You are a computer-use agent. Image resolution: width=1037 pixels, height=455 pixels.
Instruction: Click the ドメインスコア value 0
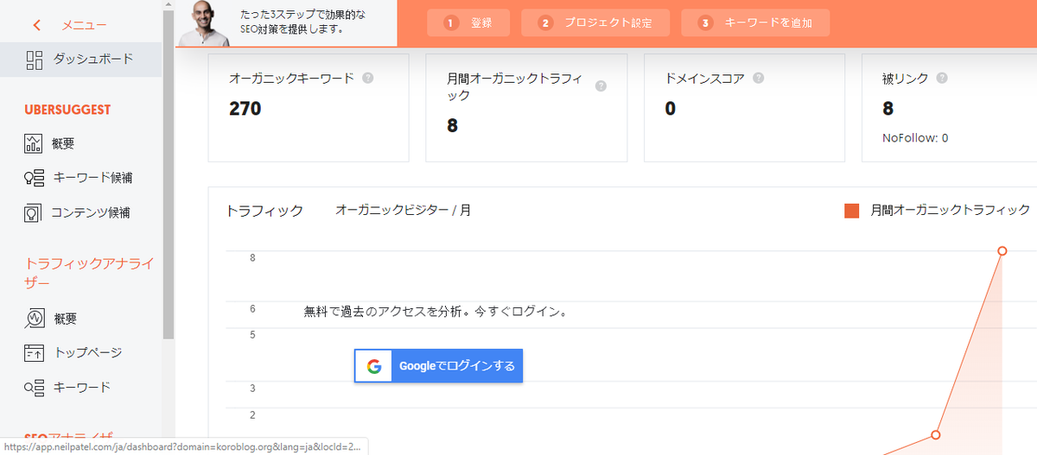click(x=670, y=109)
